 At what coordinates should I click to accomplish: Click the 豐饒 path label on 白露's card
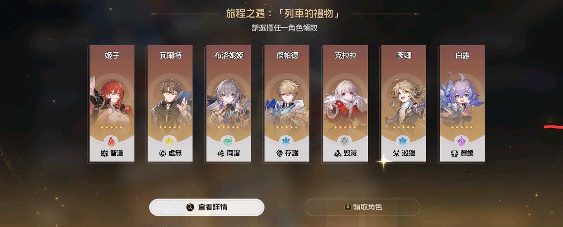[467, 153]
